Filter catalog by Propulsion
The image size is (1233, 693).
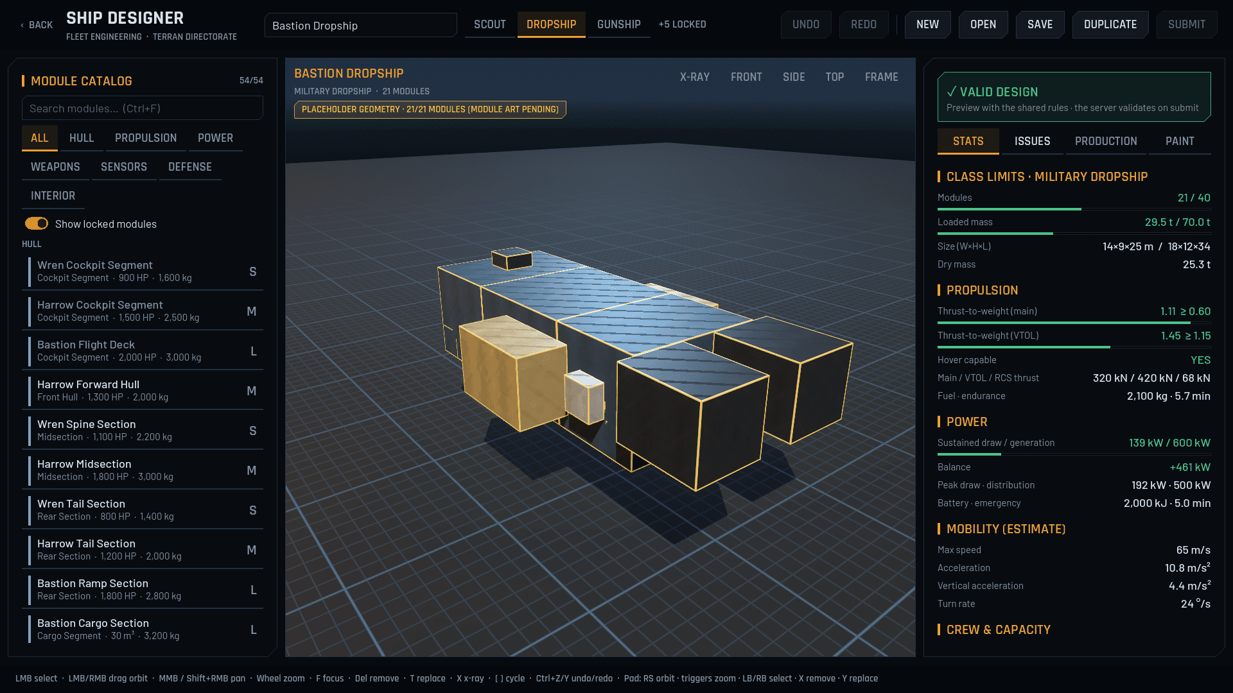click(x=146, y=138)
